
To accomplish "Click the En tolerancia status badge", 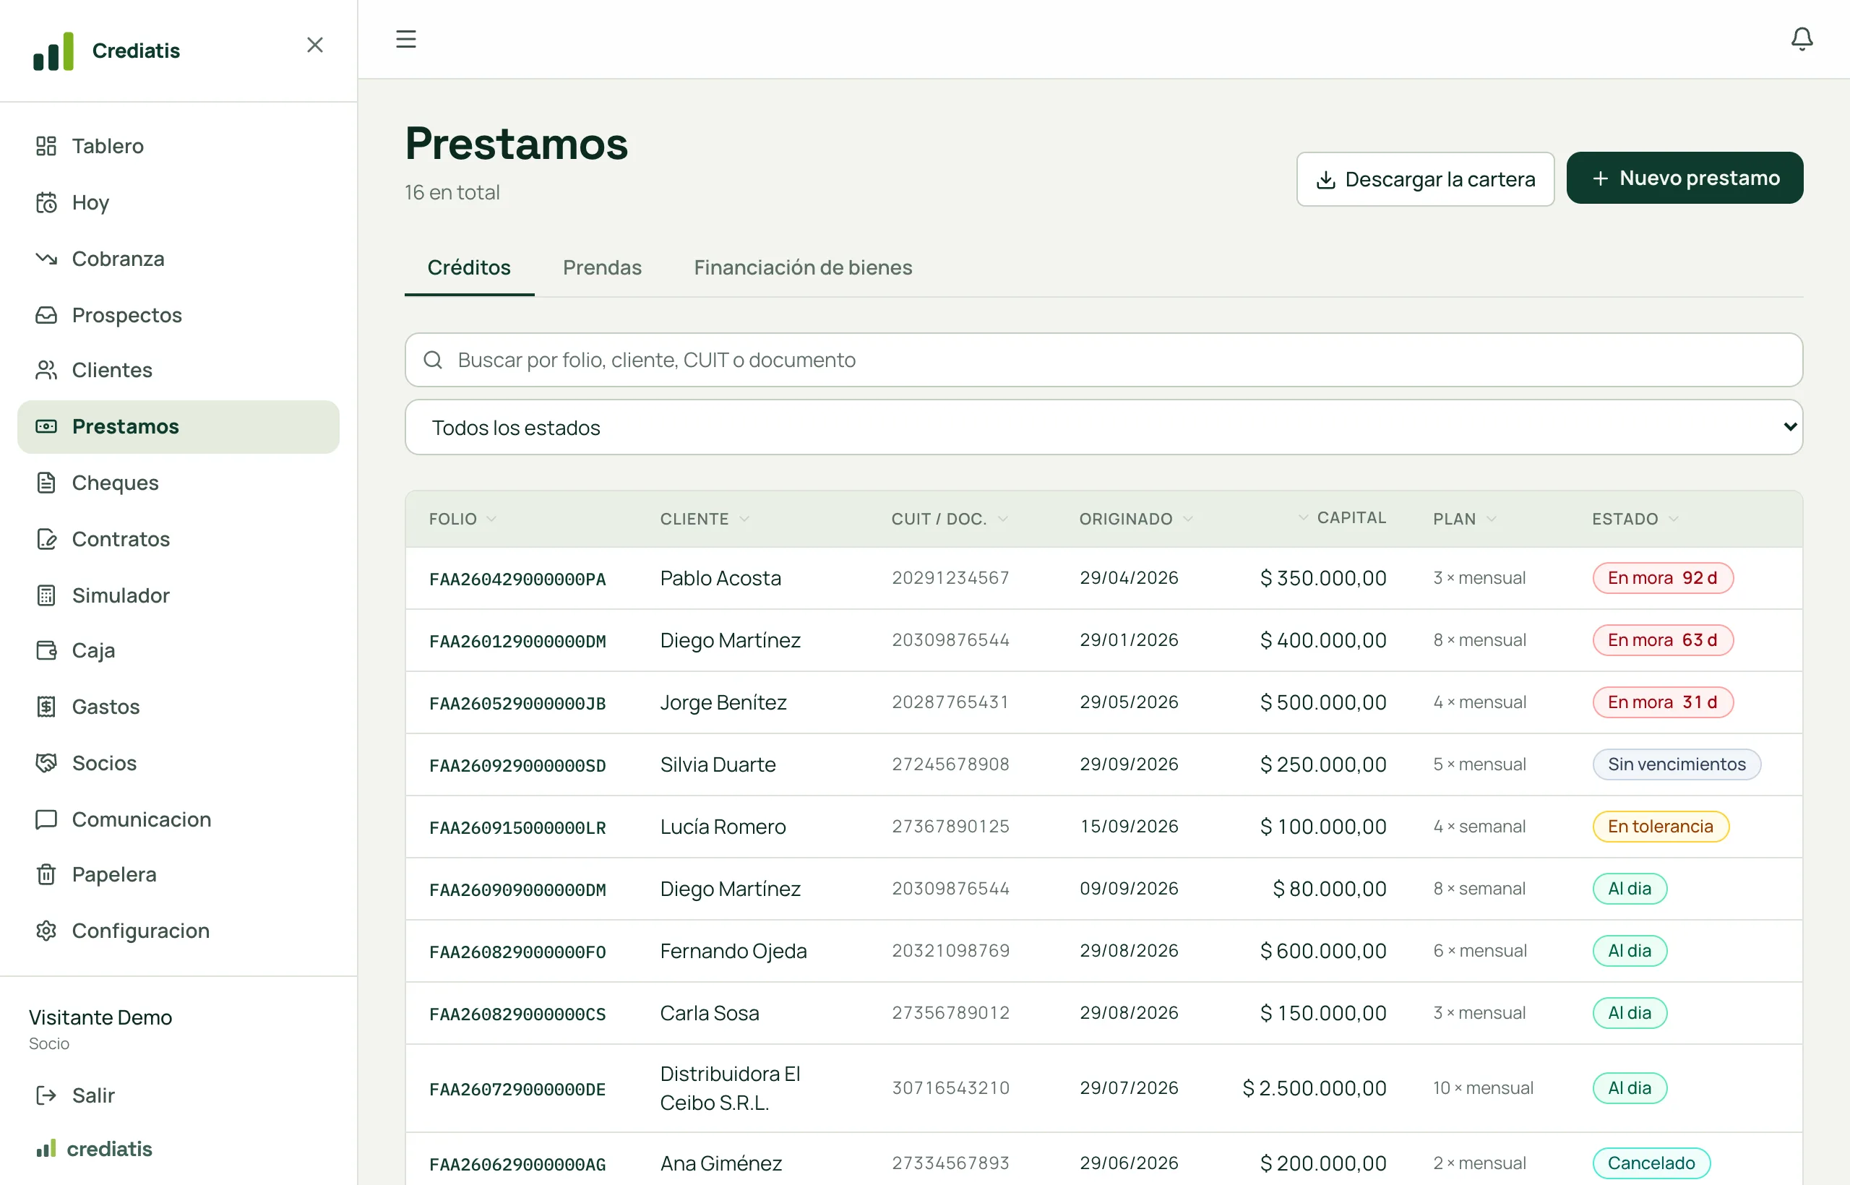I will (1660, 827).
